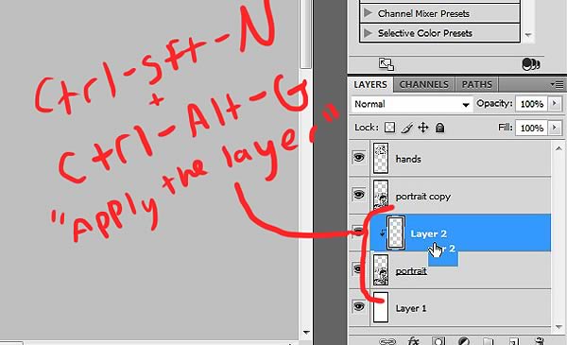Click the clipping mask arrow on Layer 2
This screenshot has width=567, height=345.
click(x=382, y=233)
